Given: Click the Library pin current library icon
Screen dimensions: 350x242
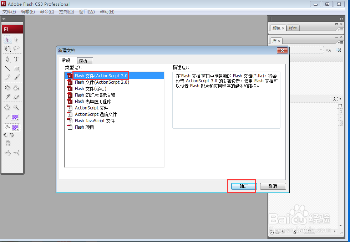Looking at the screenshot, I should pyautogui.click(x=329, y=50).
